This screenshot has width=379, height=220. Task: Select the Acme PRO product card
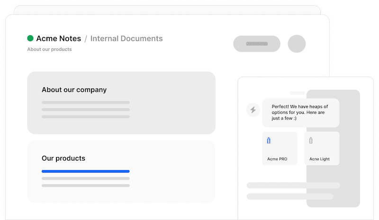pos(280,148)
